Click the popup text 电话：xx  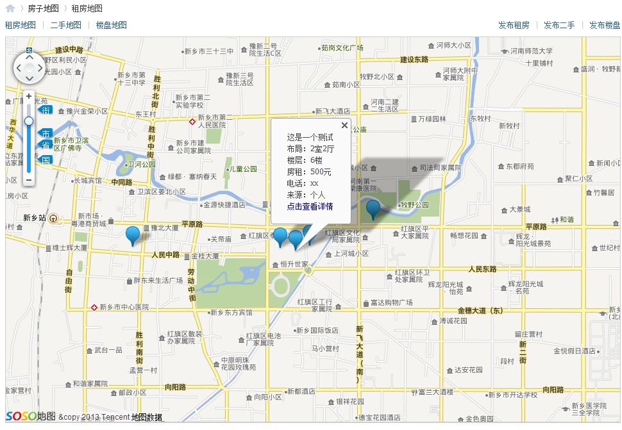(303, 183)
